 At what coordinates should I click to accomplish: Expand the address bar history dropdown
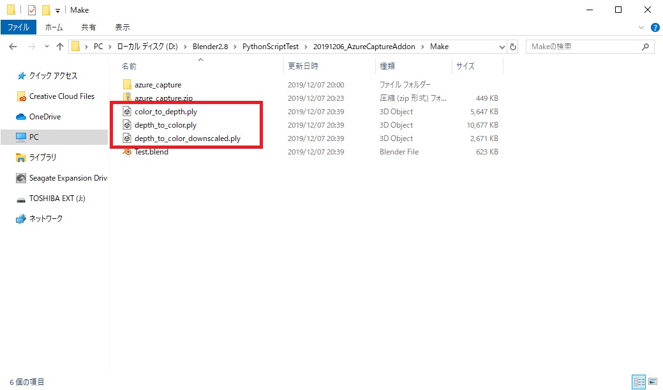pos(502,47)
